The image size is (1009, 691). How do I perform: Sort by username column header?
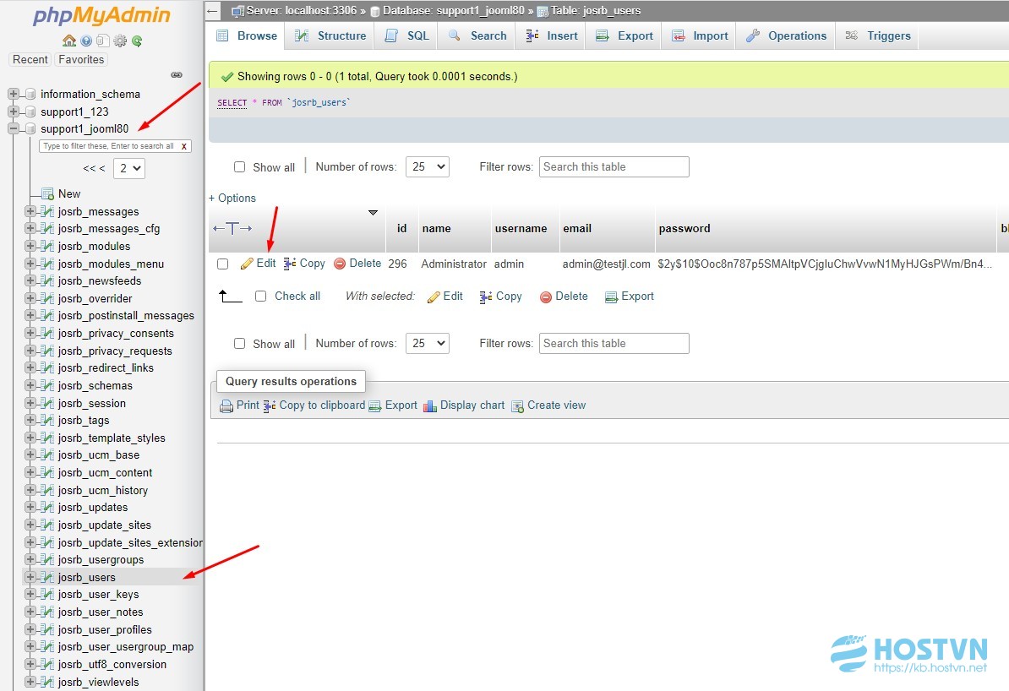click(x=521, y=228)
